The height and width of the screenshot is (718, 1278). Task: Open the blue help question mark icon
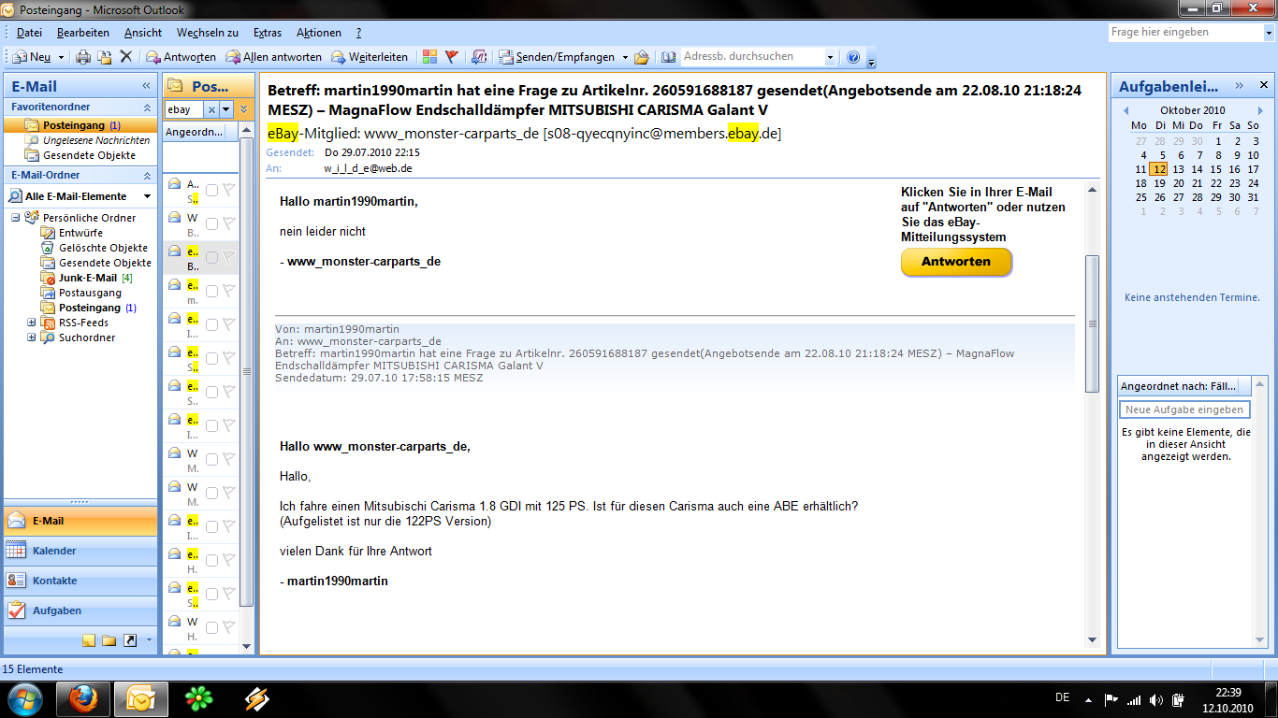point(853,57)
